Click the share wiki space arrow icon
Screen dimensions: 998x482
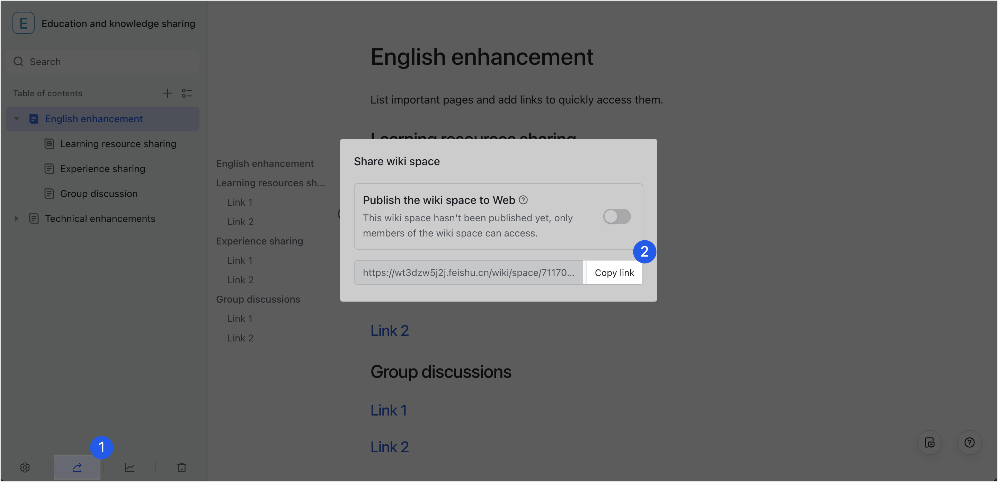[x=78, y=467]
